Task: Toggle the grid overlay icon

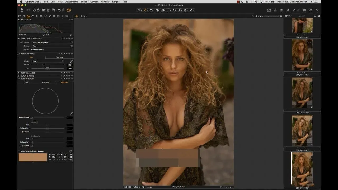Action: [282, 10]
